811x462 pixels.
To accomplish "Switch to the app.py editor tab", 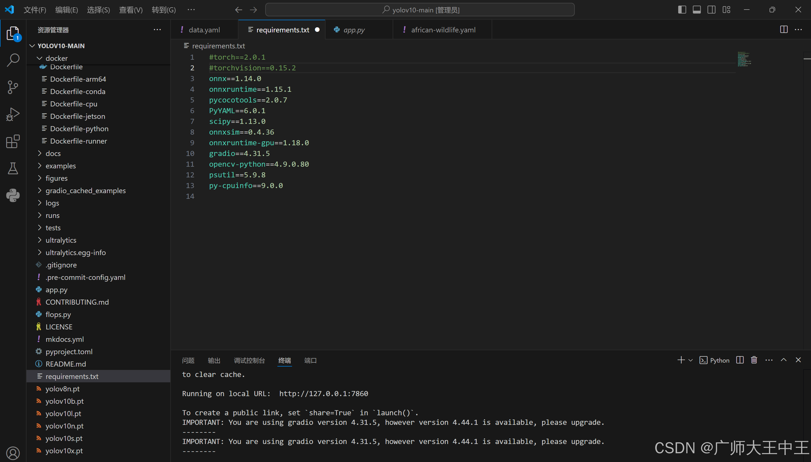I will point(354,30).
